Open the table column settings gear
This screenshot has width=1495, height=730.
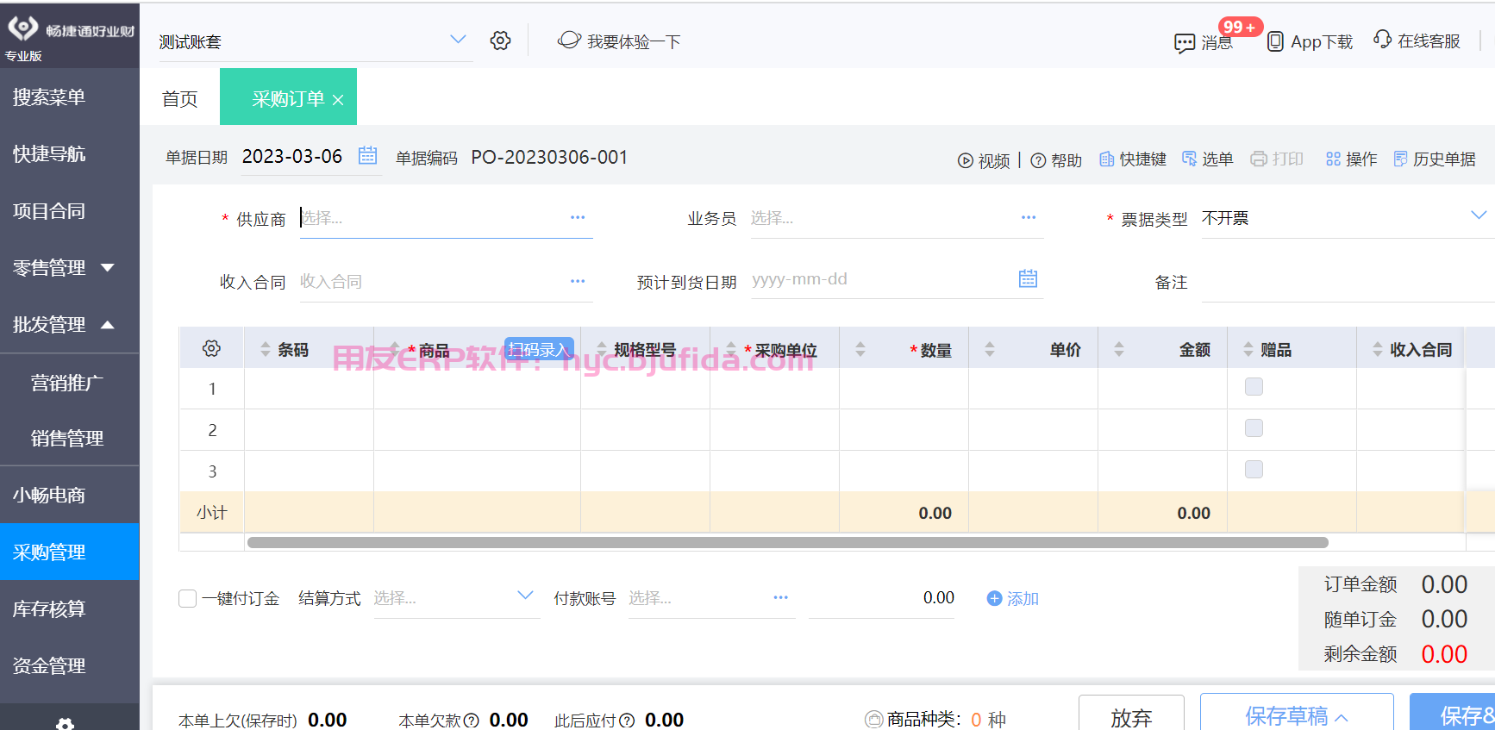211,348
